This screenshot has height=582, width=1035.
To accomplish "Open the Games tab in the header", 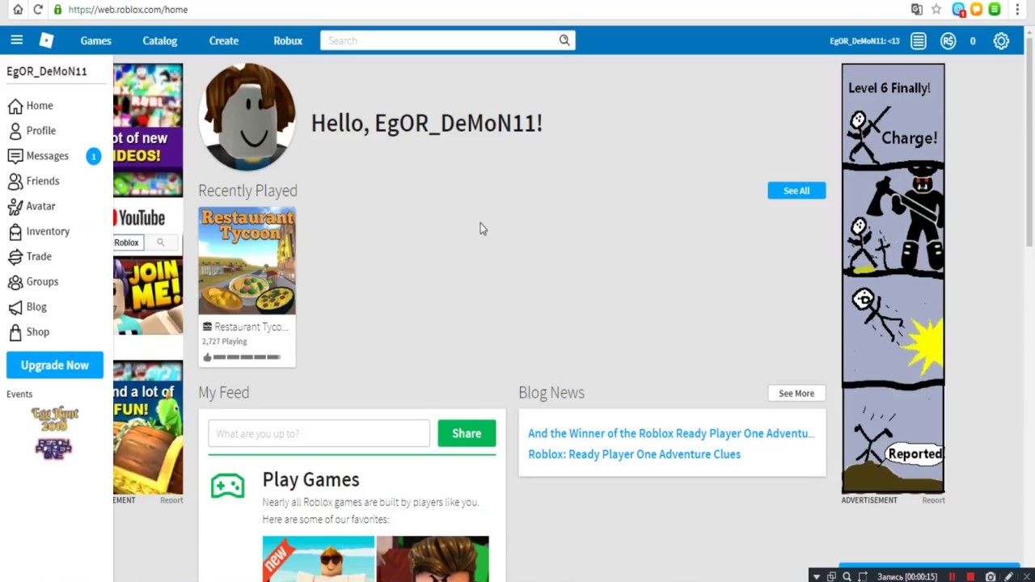I will [x=95, y=40].
